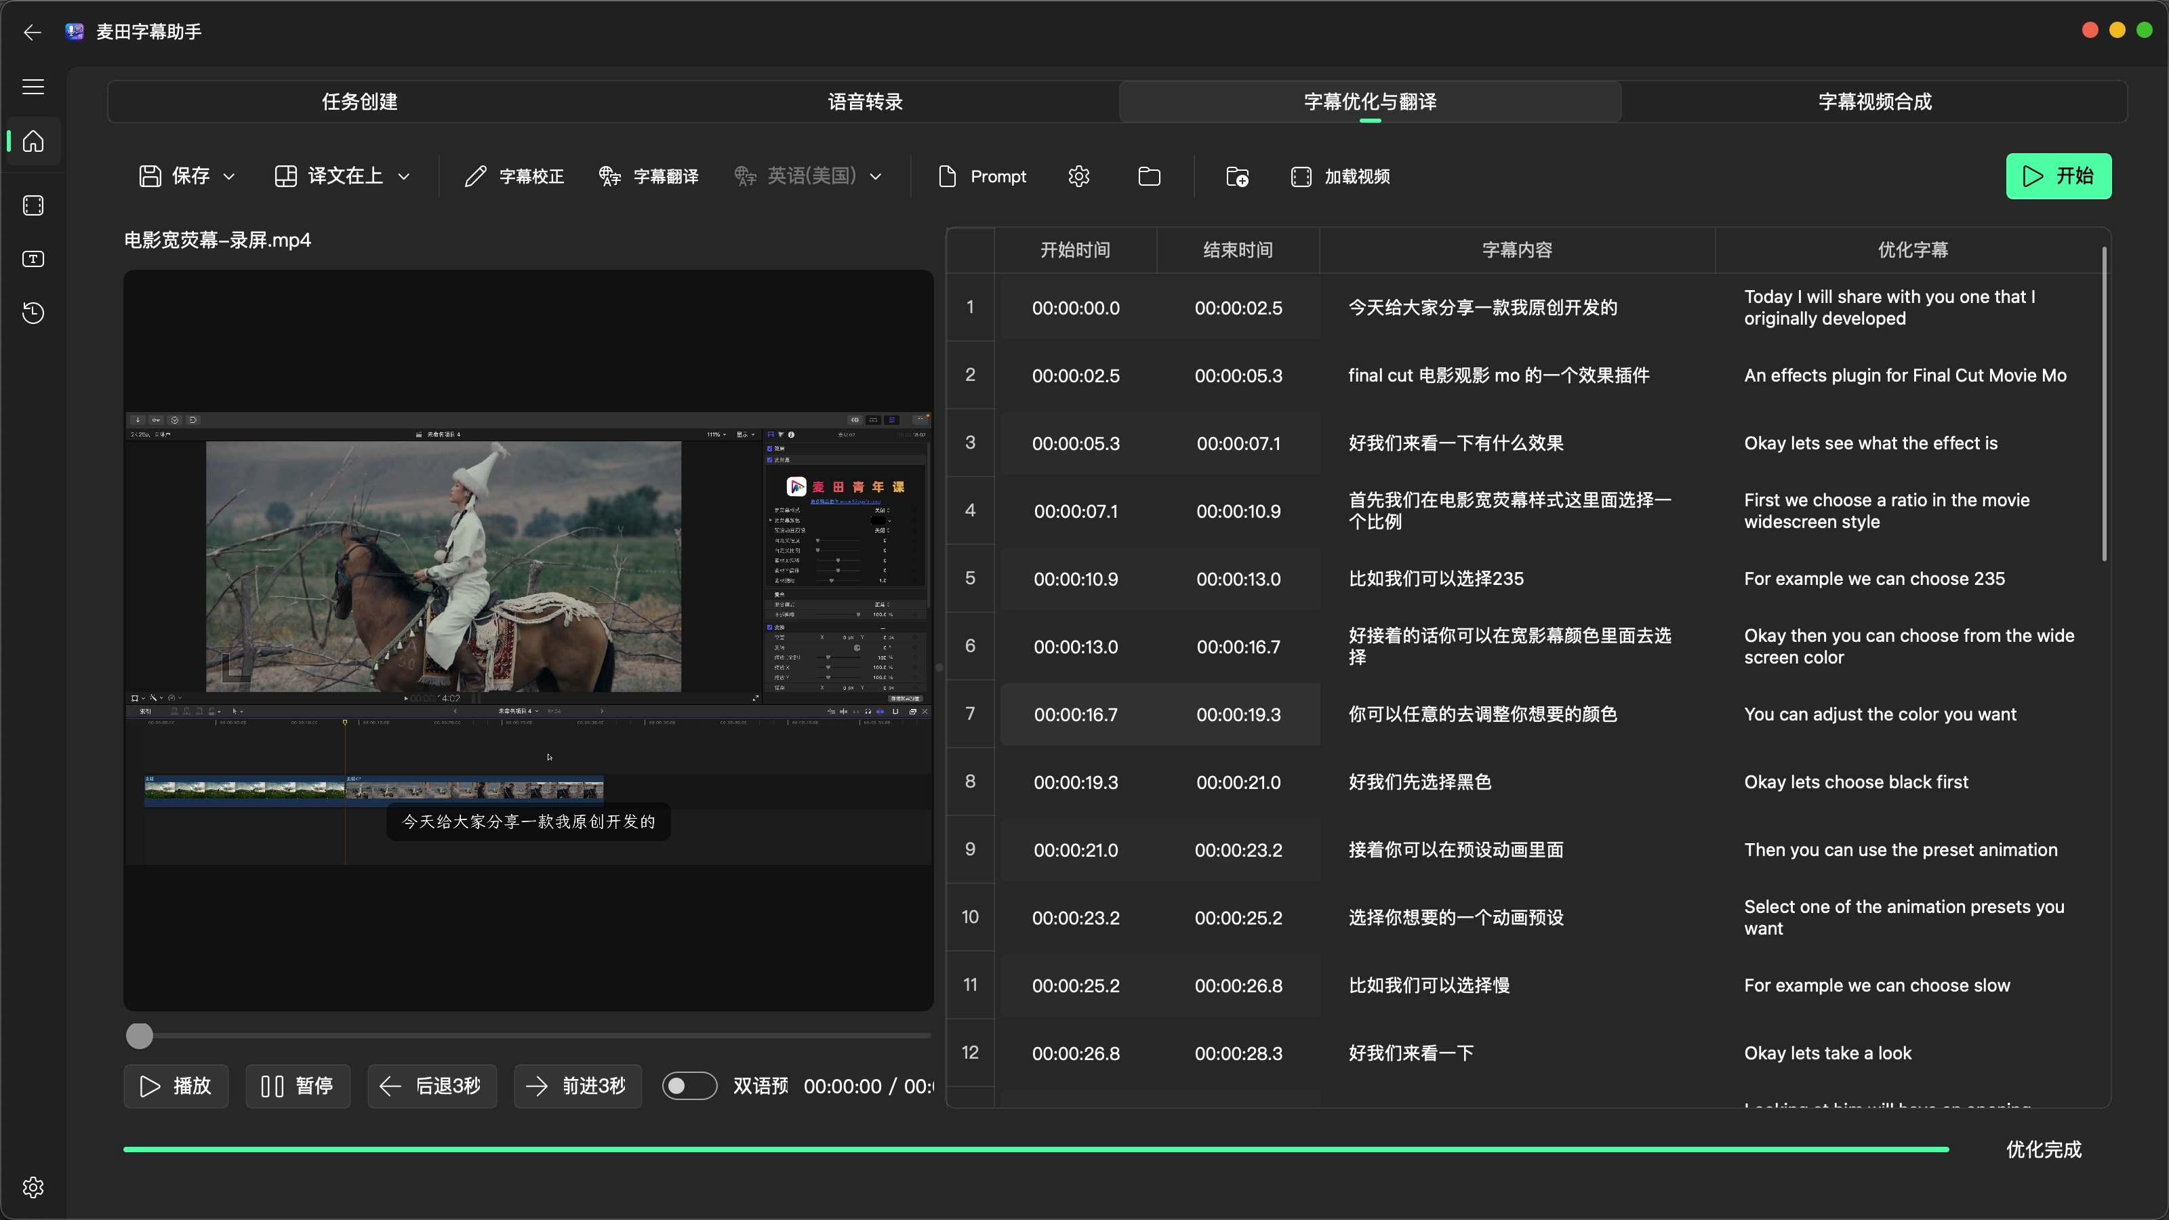Image resolution: width=2169 pixels, height=1220 pixels.
Task: Open the 英语(美国) language dropdown
Action: tap(809, 176)
